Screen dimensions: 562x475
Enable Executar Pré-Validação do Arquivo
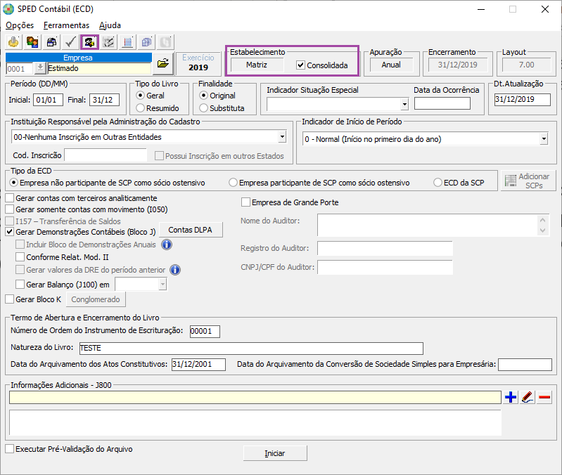[x=10, y=449]
